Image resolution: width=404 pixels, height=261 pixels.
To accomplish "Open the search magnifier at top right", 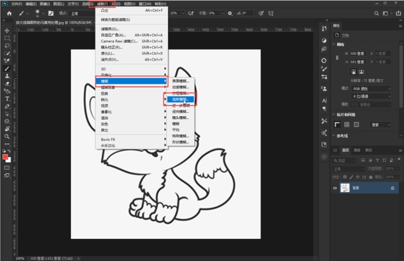I will click(x=376, y=13).
